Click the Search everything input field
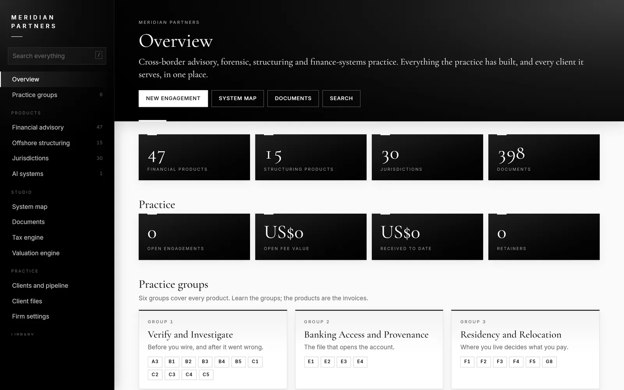 [57, 56]
